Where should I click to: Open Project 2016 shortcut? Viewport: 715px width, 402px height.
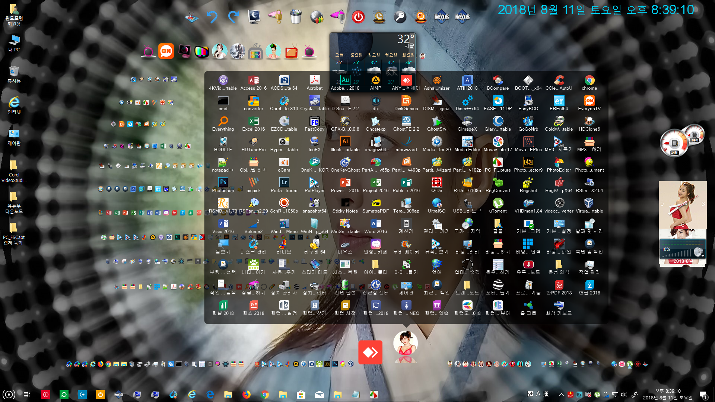click(x=376, y=185)
